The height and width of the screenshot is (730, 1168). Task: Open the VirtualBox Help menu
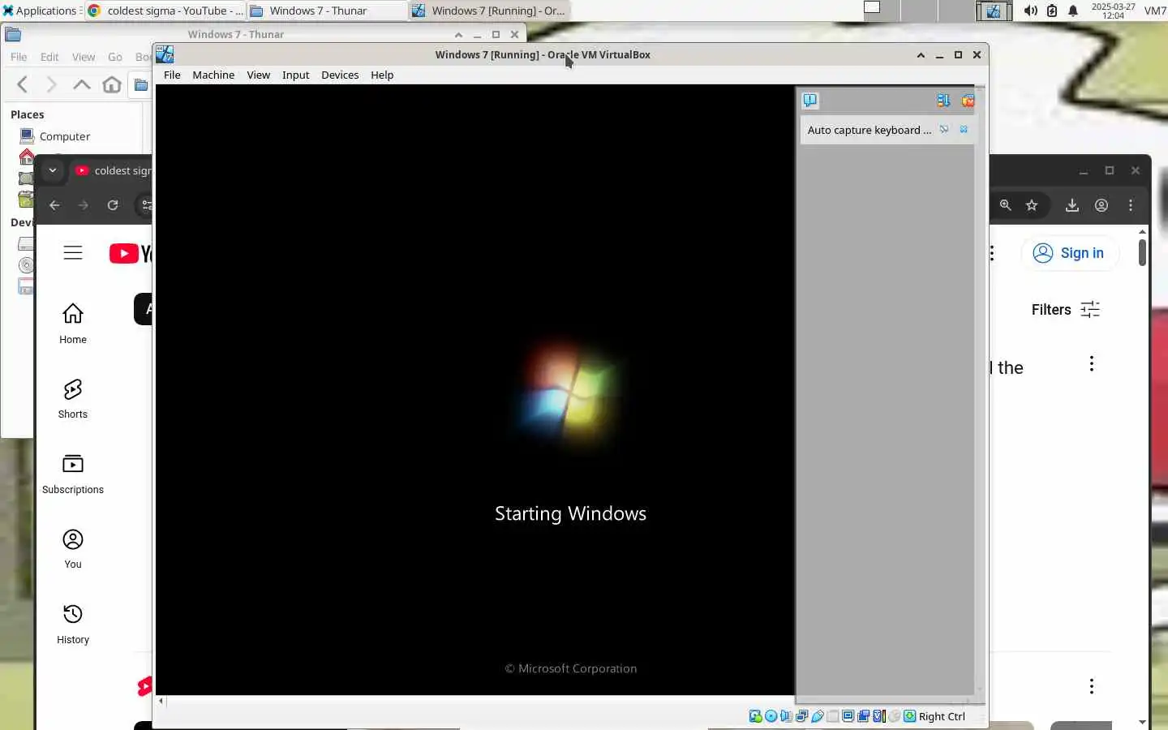(x=382, y=75)
